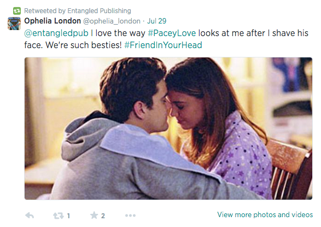Click the "Retweeted by" label text
Screen dimensions: 321x227
pos(45,11)
